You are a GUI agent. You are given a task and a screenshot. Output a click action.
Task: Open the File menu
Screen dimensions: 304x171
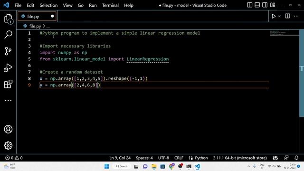(x=18, y=5)
